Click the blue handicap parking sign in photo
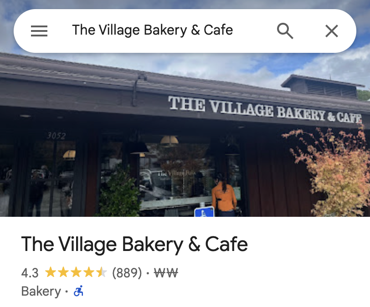Viewport: 370px width, 307px height. click(x=204, y=212)
